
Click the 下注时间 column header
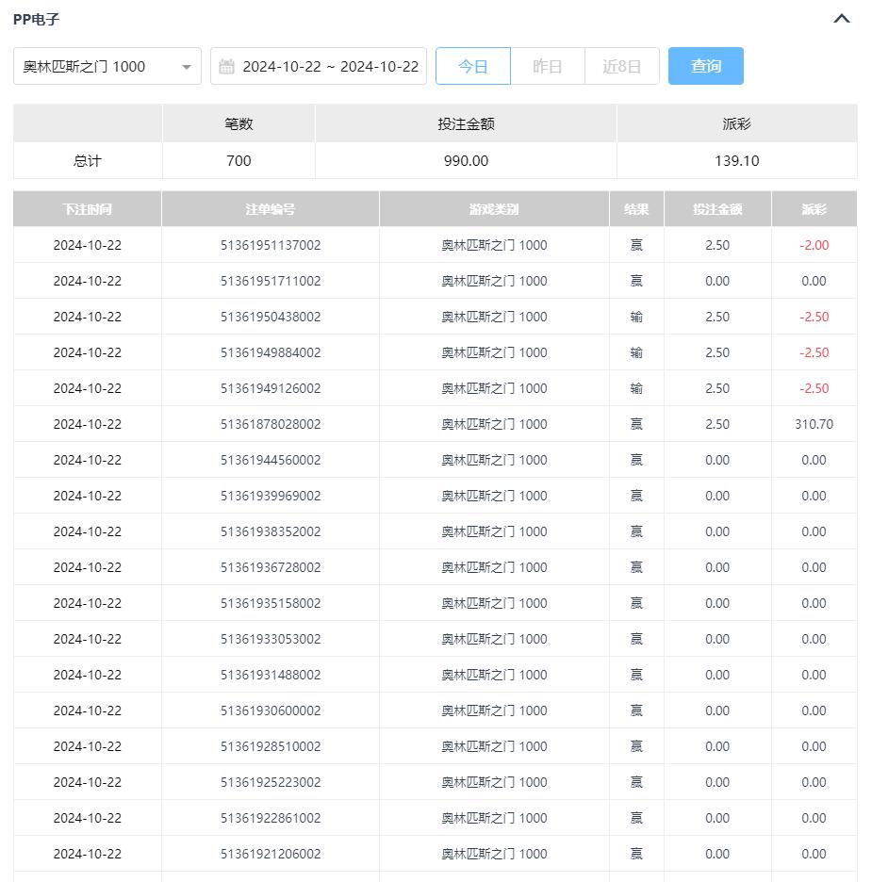(x=87, y=209)
